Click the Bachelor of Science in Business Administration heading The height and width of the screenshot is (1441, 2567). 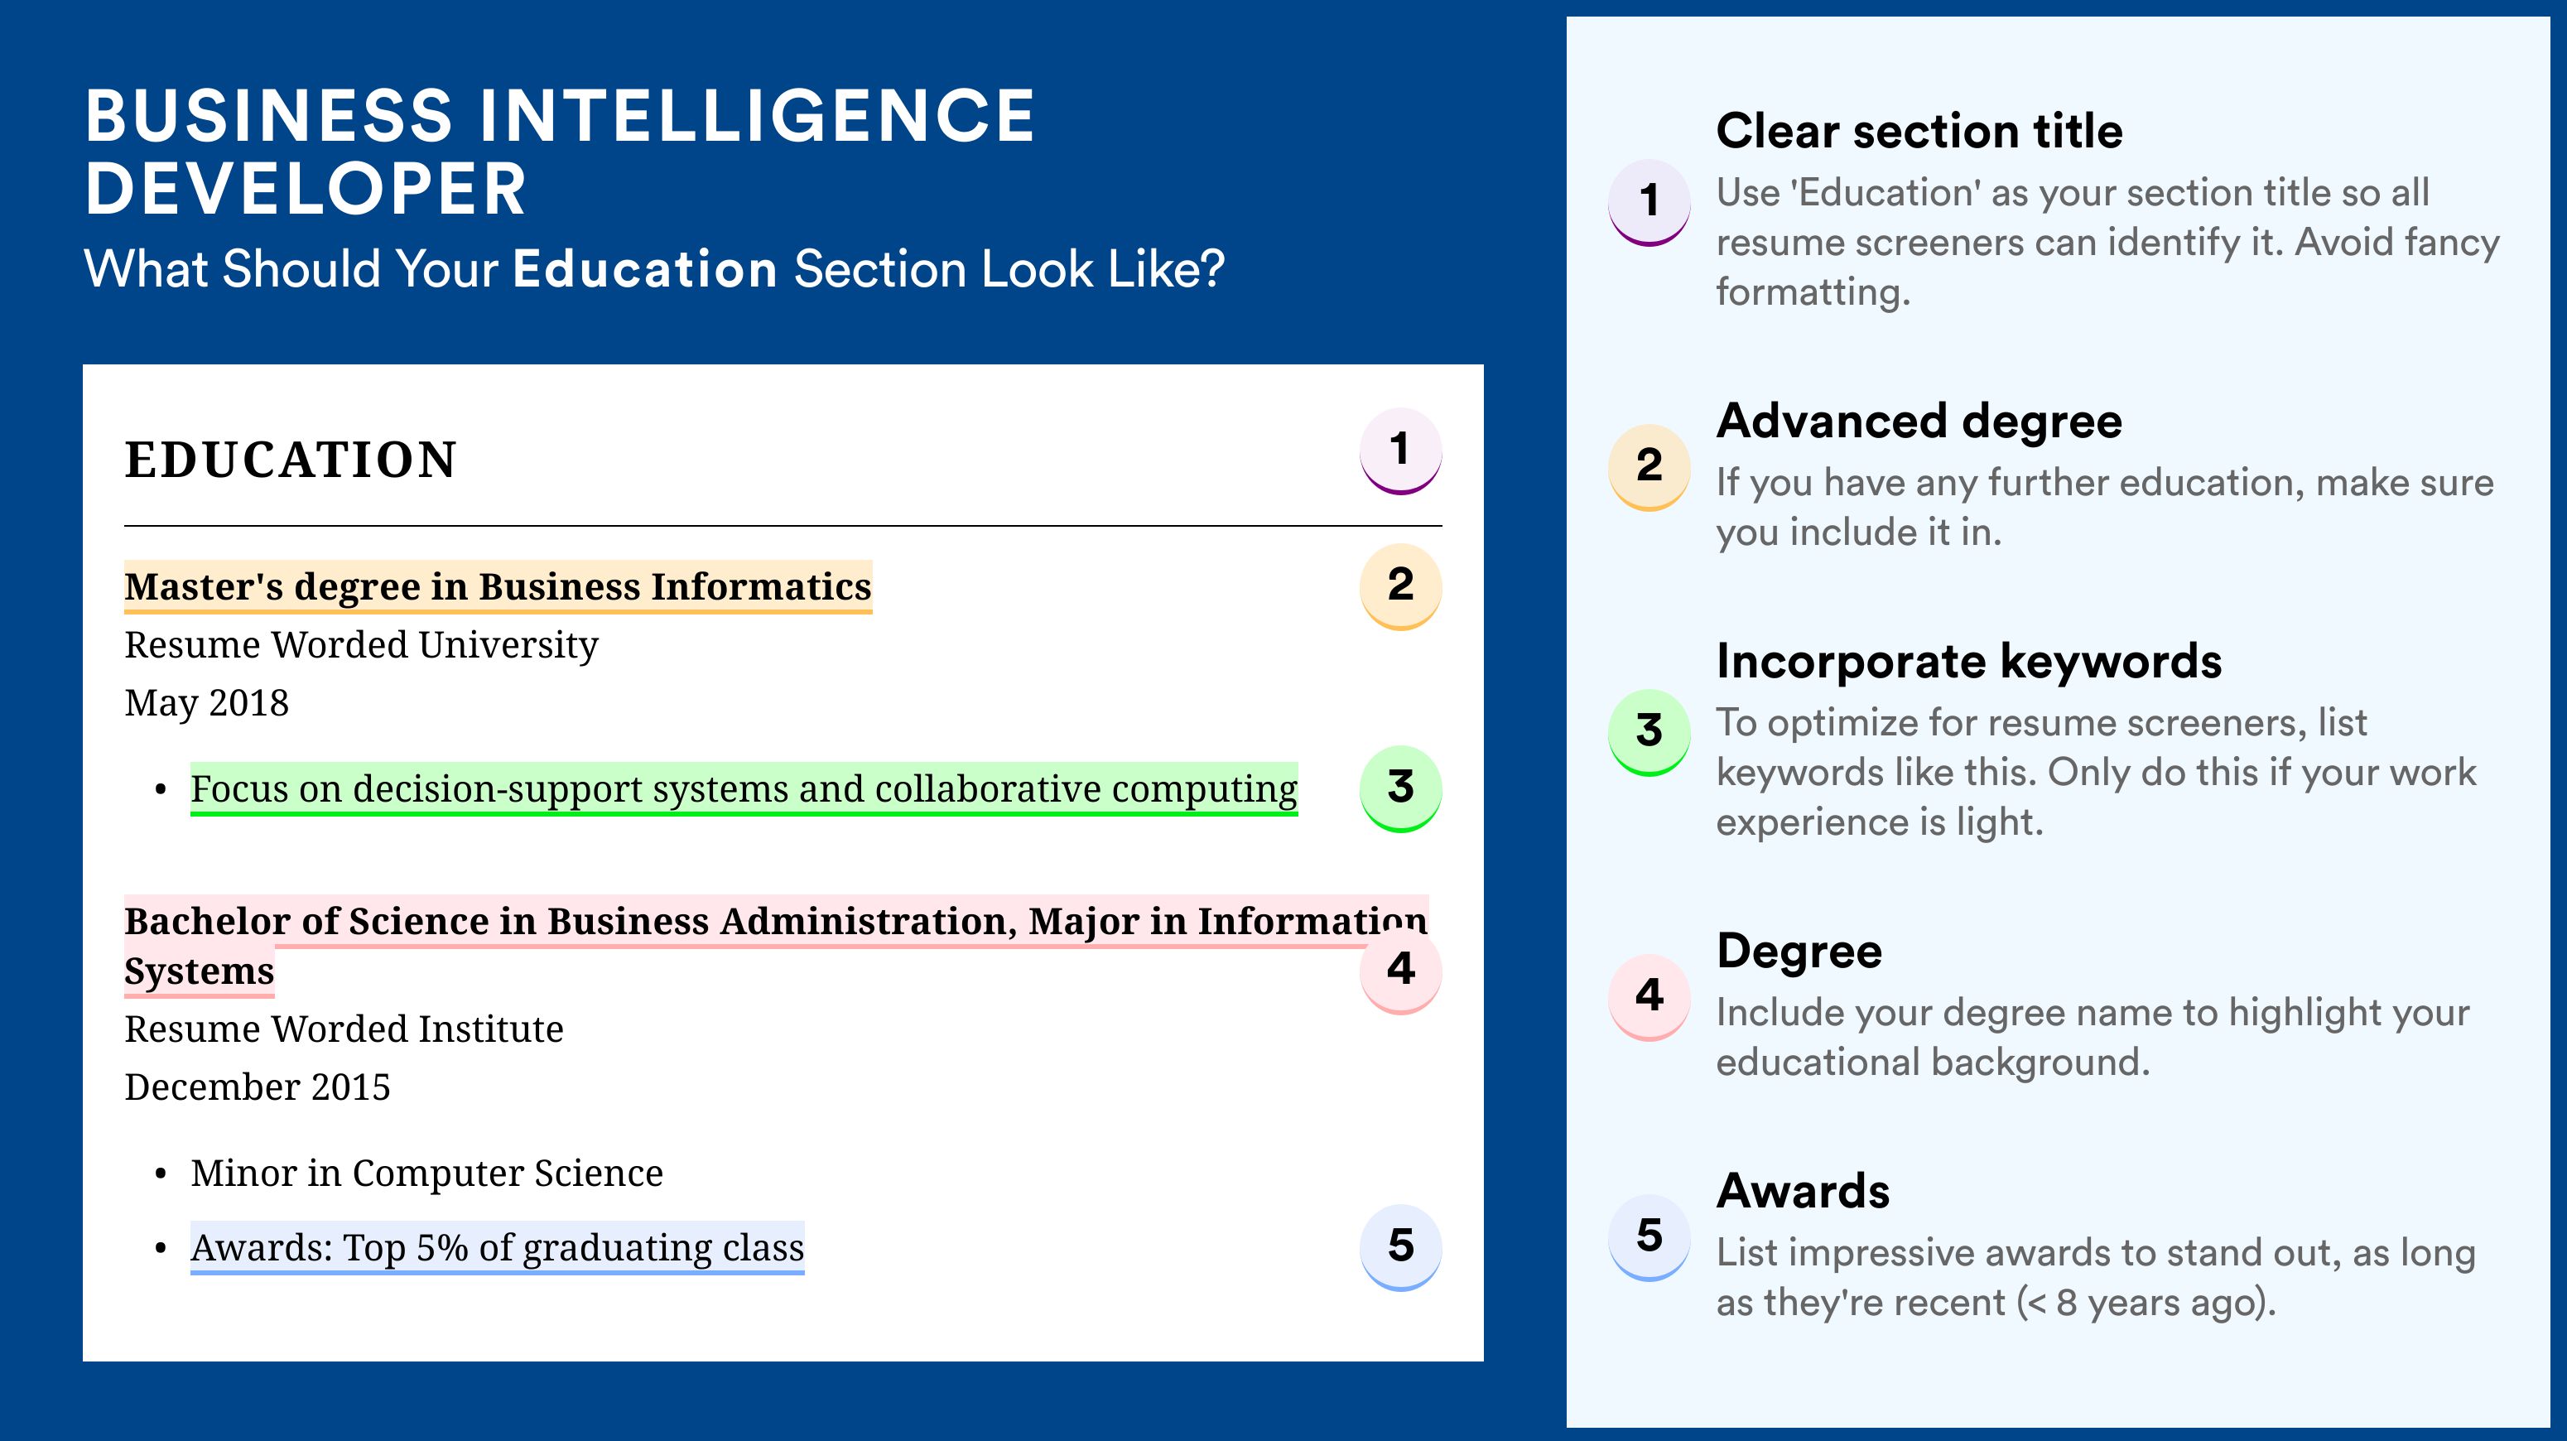point(775,946)
